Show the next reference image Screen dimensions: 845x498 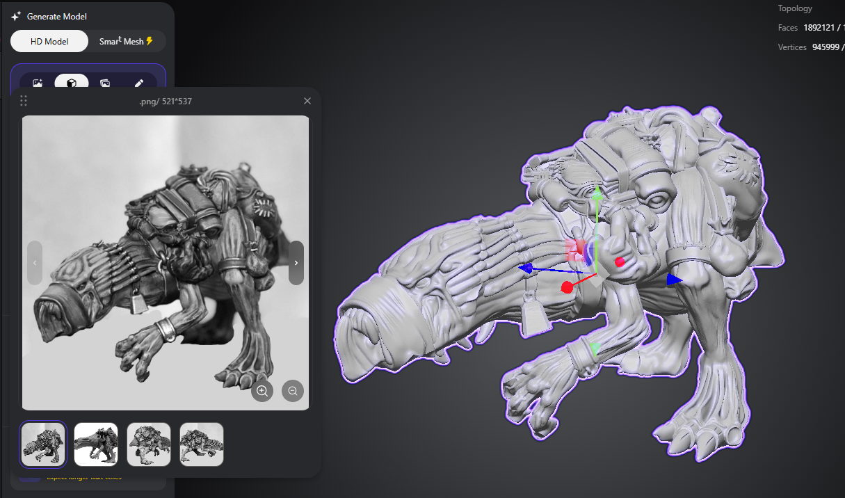pos(296,263)
